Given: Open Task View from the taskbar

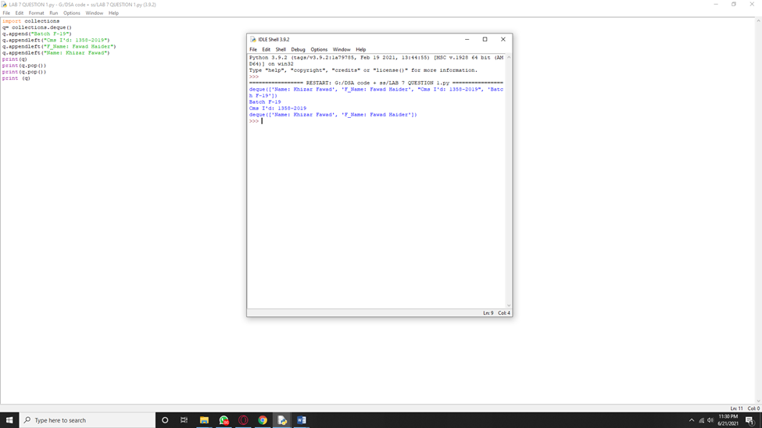Looking at the screenshot, I should pos(184,420).
